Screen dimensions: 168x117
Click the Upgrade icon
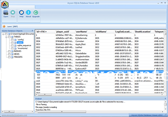[x=36, y=12]
